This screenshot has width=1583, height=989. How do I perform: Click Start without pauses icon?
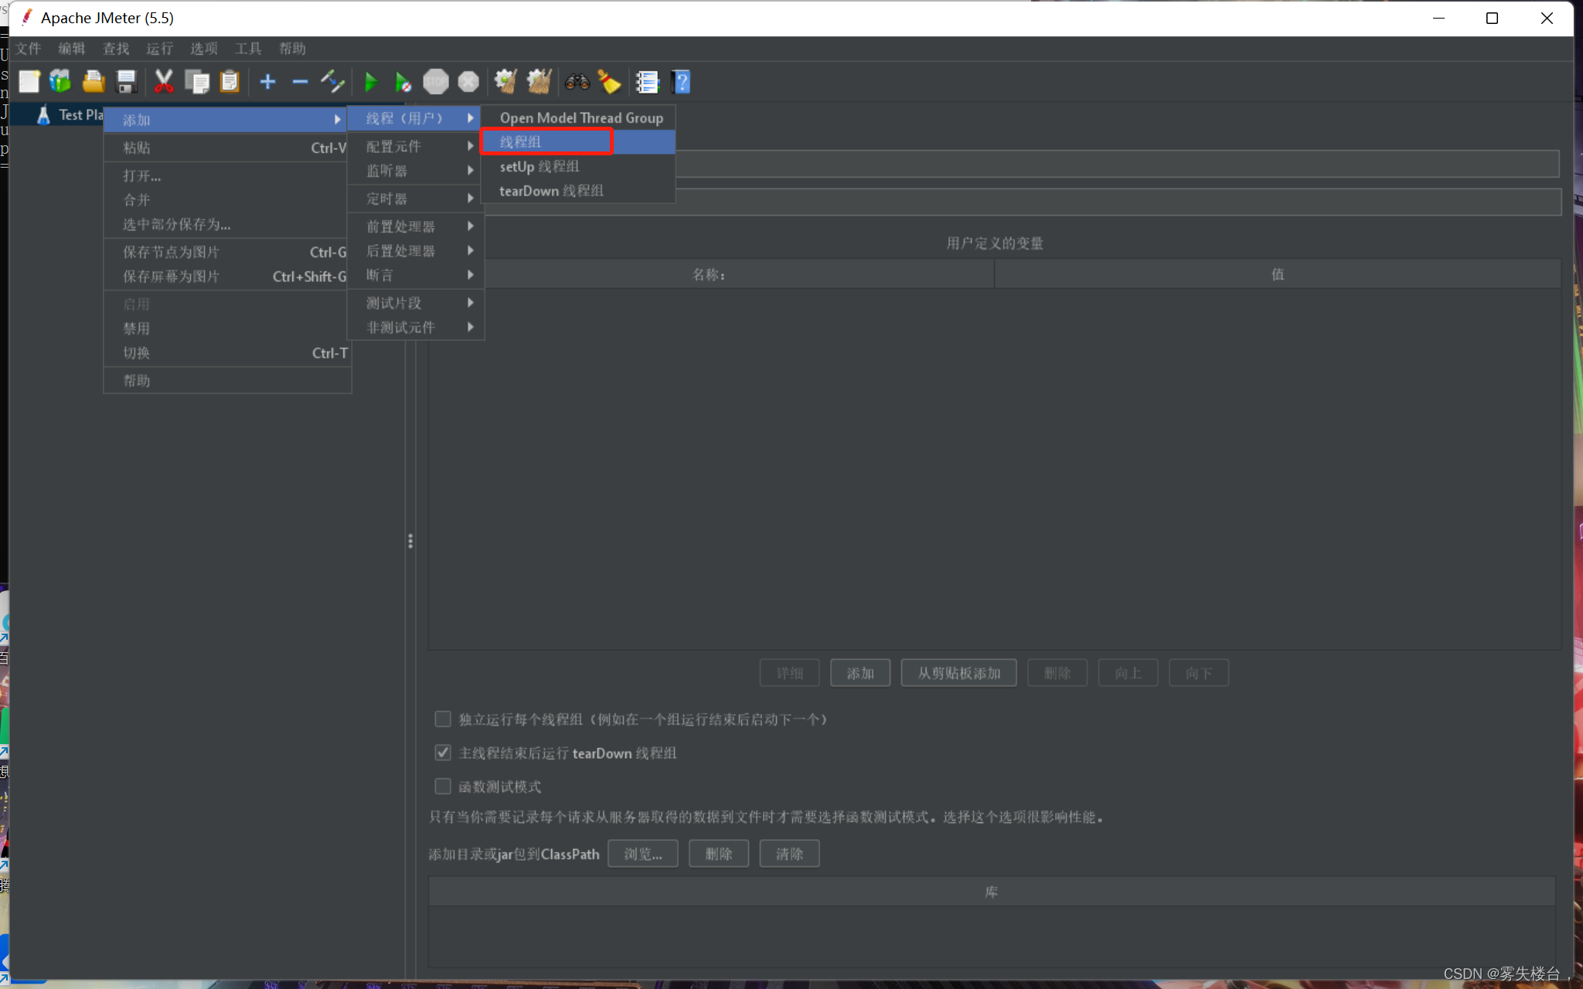tap(403, 81)
